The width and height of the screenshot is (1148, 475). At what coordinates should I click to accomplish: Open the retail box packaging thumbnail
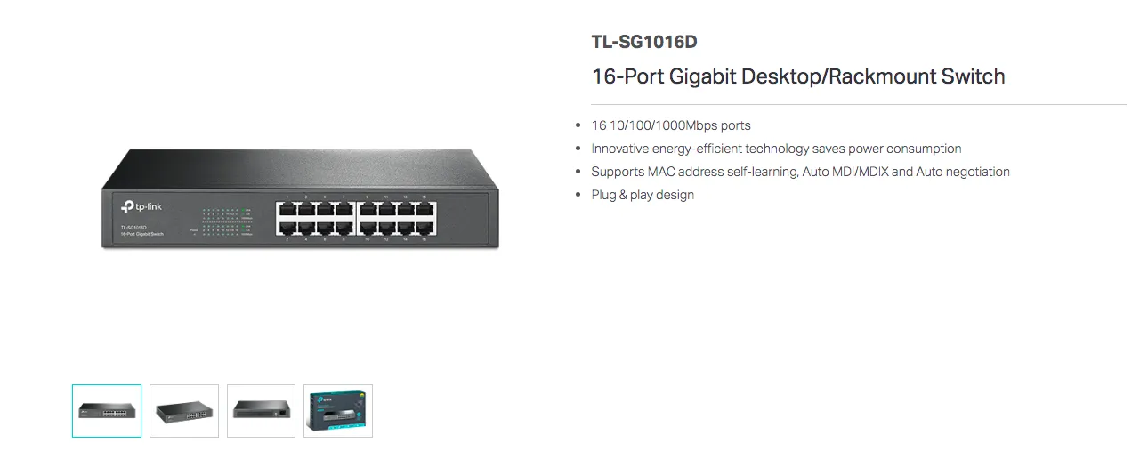[338, 411]
